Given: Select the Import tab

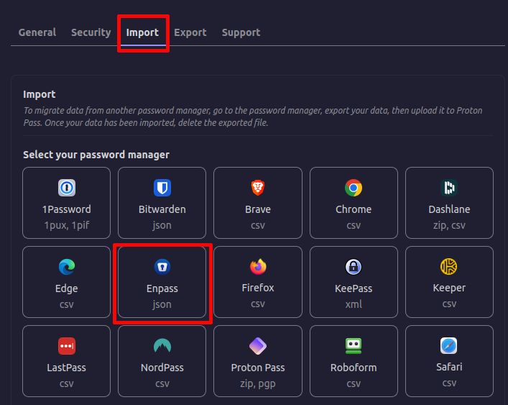Looking at the screenshot, I should 142,32.
